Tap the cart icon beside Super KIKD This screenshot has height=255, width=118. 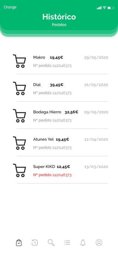(x=20, y=171)
